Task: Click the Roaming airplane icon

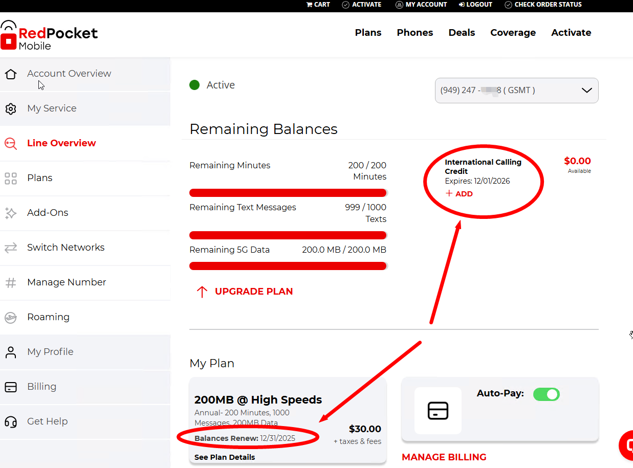Action: click(x=11, y=317)
